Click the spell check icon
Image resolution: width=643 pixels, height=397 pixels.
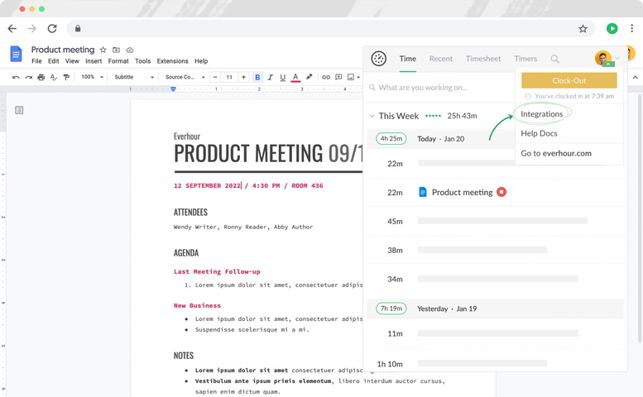click(x=54, y=77)
